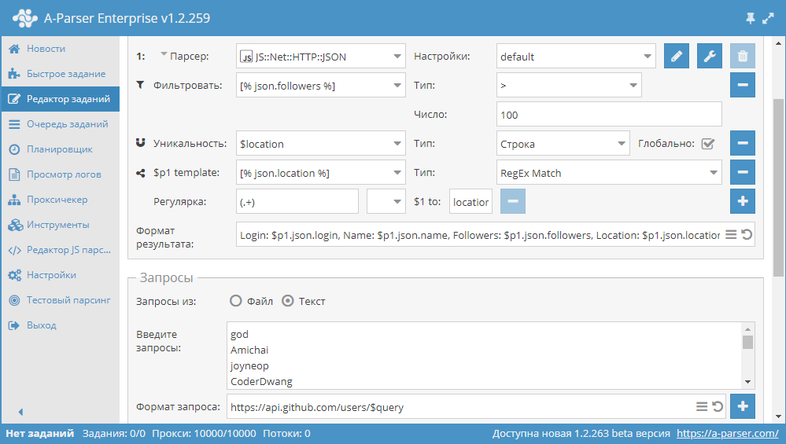Click the 'god' query line

[239, 335]
